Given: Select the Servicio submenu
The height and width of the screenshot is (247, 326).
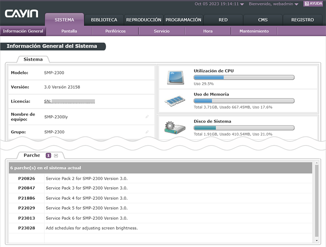Looking at the screenshot, I should [x=161, y=31].
